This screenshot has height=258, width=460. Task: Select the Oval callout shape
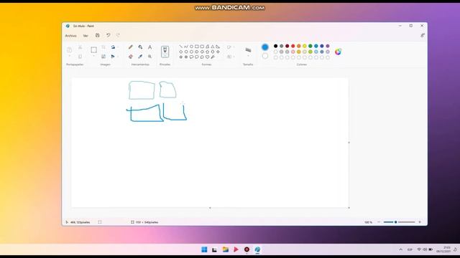[x=196, y=57]
